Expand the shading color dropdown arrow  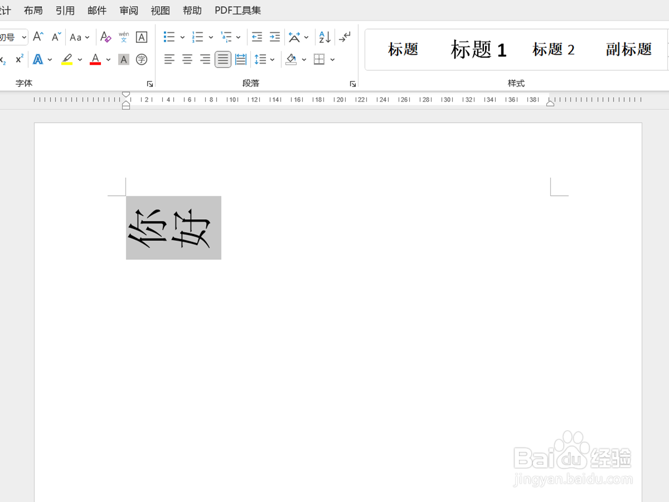coord(304,60)
